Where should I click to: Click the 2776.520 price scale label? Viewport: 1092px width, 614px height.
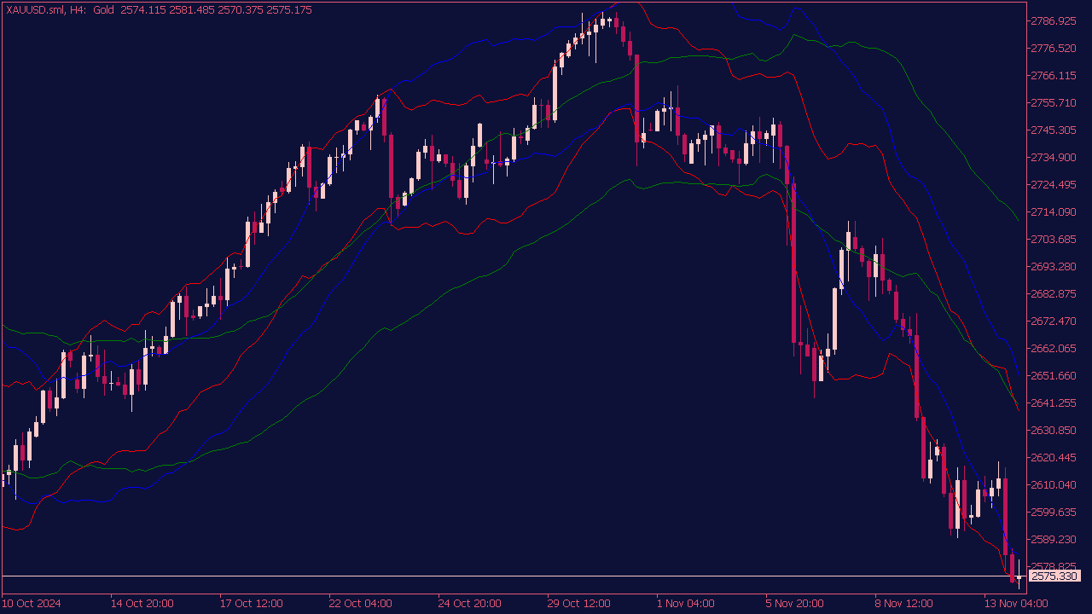coord(1055,48)
